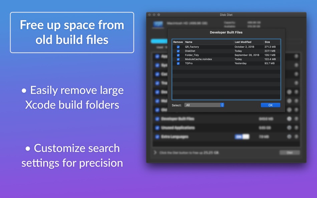
Task: Click the 135.1 MB size value
Action: (270, 55)
